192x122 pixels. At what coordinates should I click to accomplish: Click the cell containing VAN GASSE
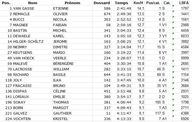33,8
